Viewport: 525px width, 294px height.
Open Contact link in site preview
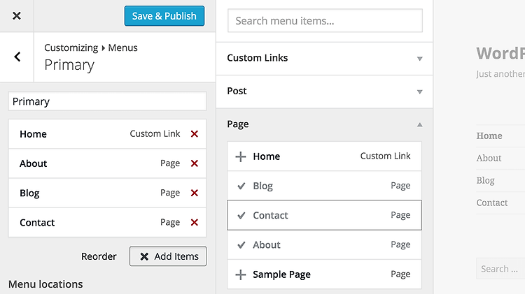(492, 203)
